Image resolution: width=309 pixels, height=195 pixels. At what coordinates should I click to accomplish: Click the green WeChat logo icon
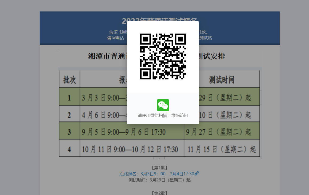pos(163,105)
